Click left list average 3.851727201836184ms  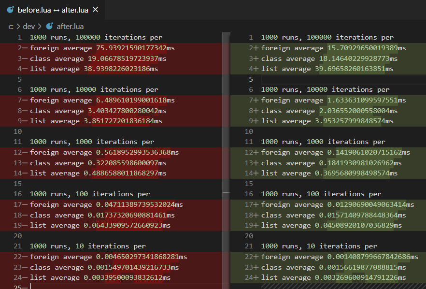96,121
